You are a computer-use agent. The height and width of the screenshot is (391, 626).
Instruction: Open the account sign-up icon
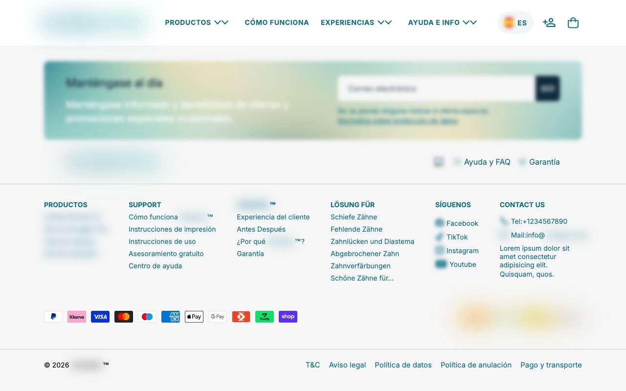tap(549, 22)
